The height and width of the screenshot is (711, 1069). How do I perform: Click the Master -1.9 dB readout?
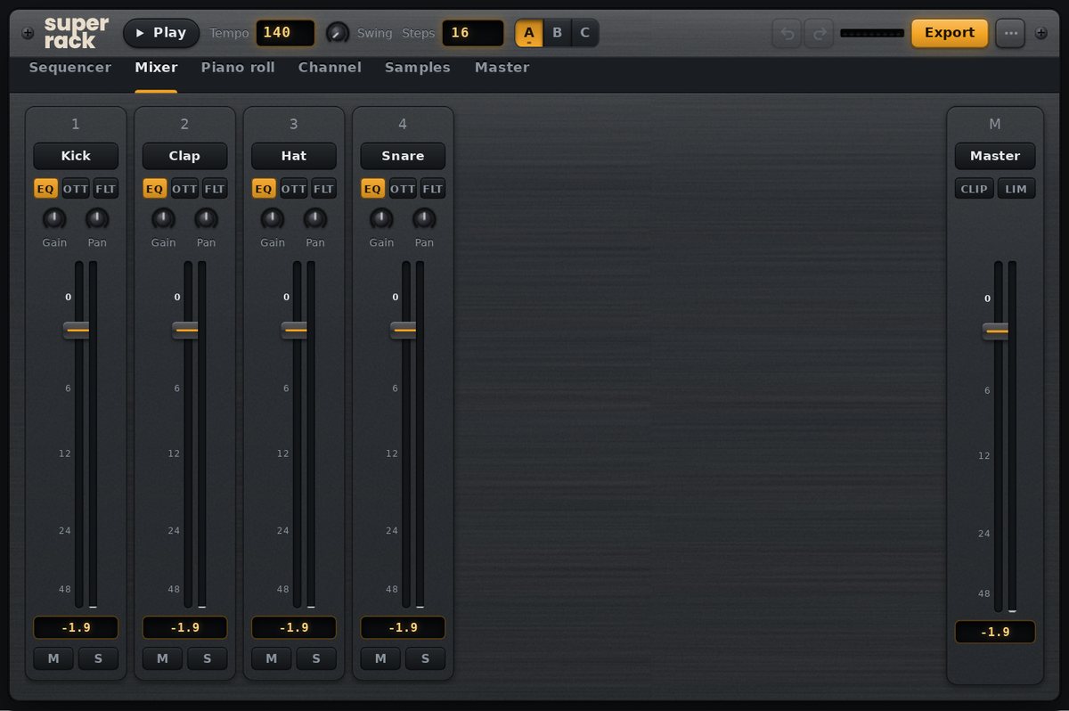point(995,632)
